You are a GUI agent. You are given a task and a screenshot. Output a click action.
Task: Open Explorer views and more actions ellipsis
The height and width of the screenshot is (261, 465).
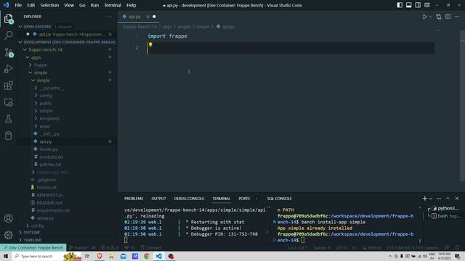[x=109, y=17]
